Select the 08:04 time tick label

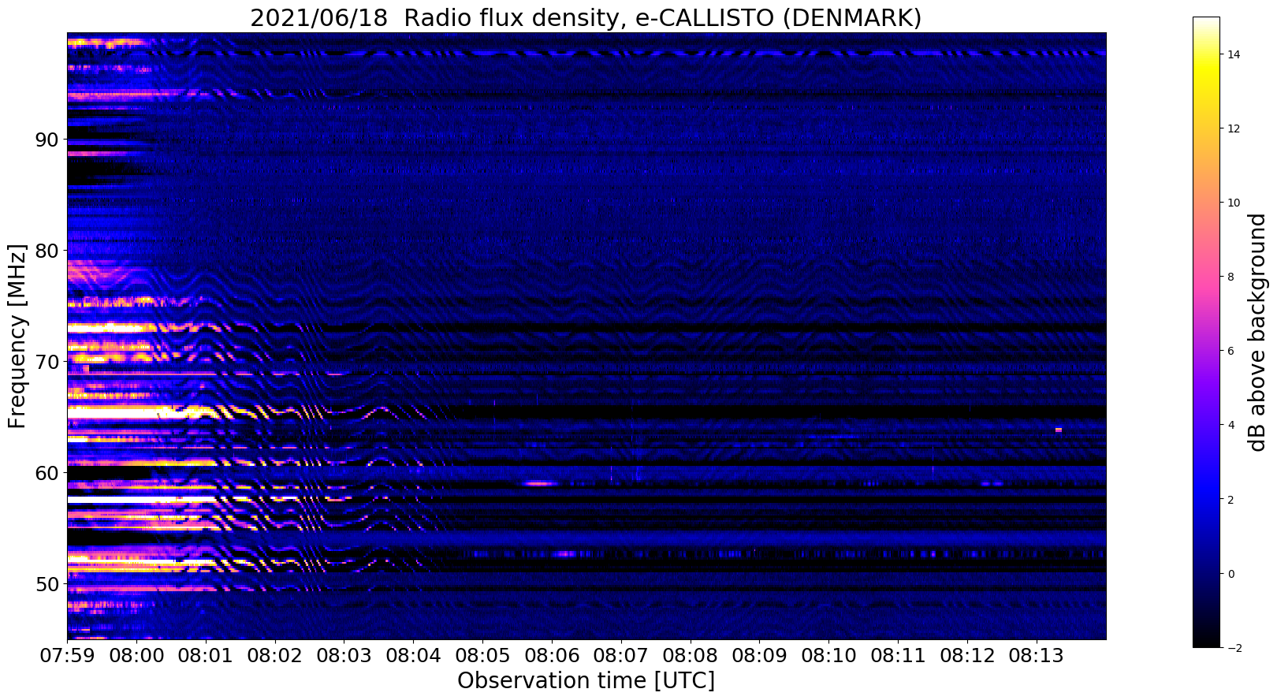413,654
